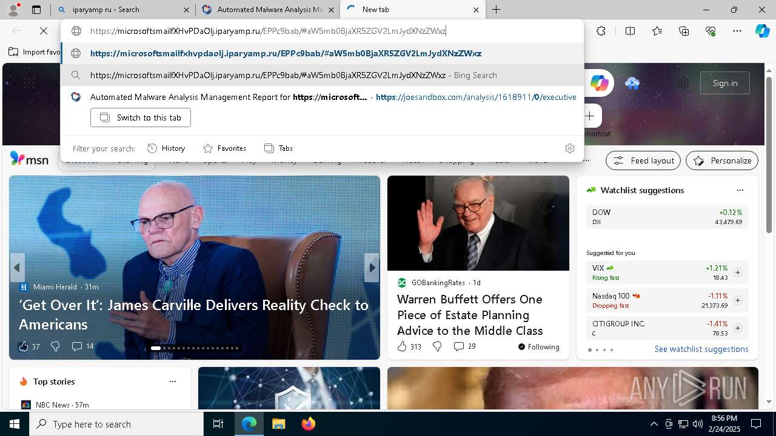776x436 pixels.
Task: Open the joesandbox.com analysis suggestion
Action: (x=322, y=97)
